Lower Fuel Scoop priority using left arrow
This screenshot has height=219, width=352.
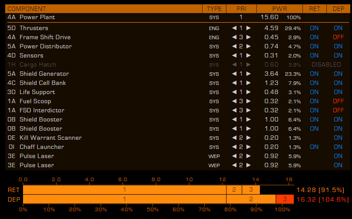click(234, 101)
